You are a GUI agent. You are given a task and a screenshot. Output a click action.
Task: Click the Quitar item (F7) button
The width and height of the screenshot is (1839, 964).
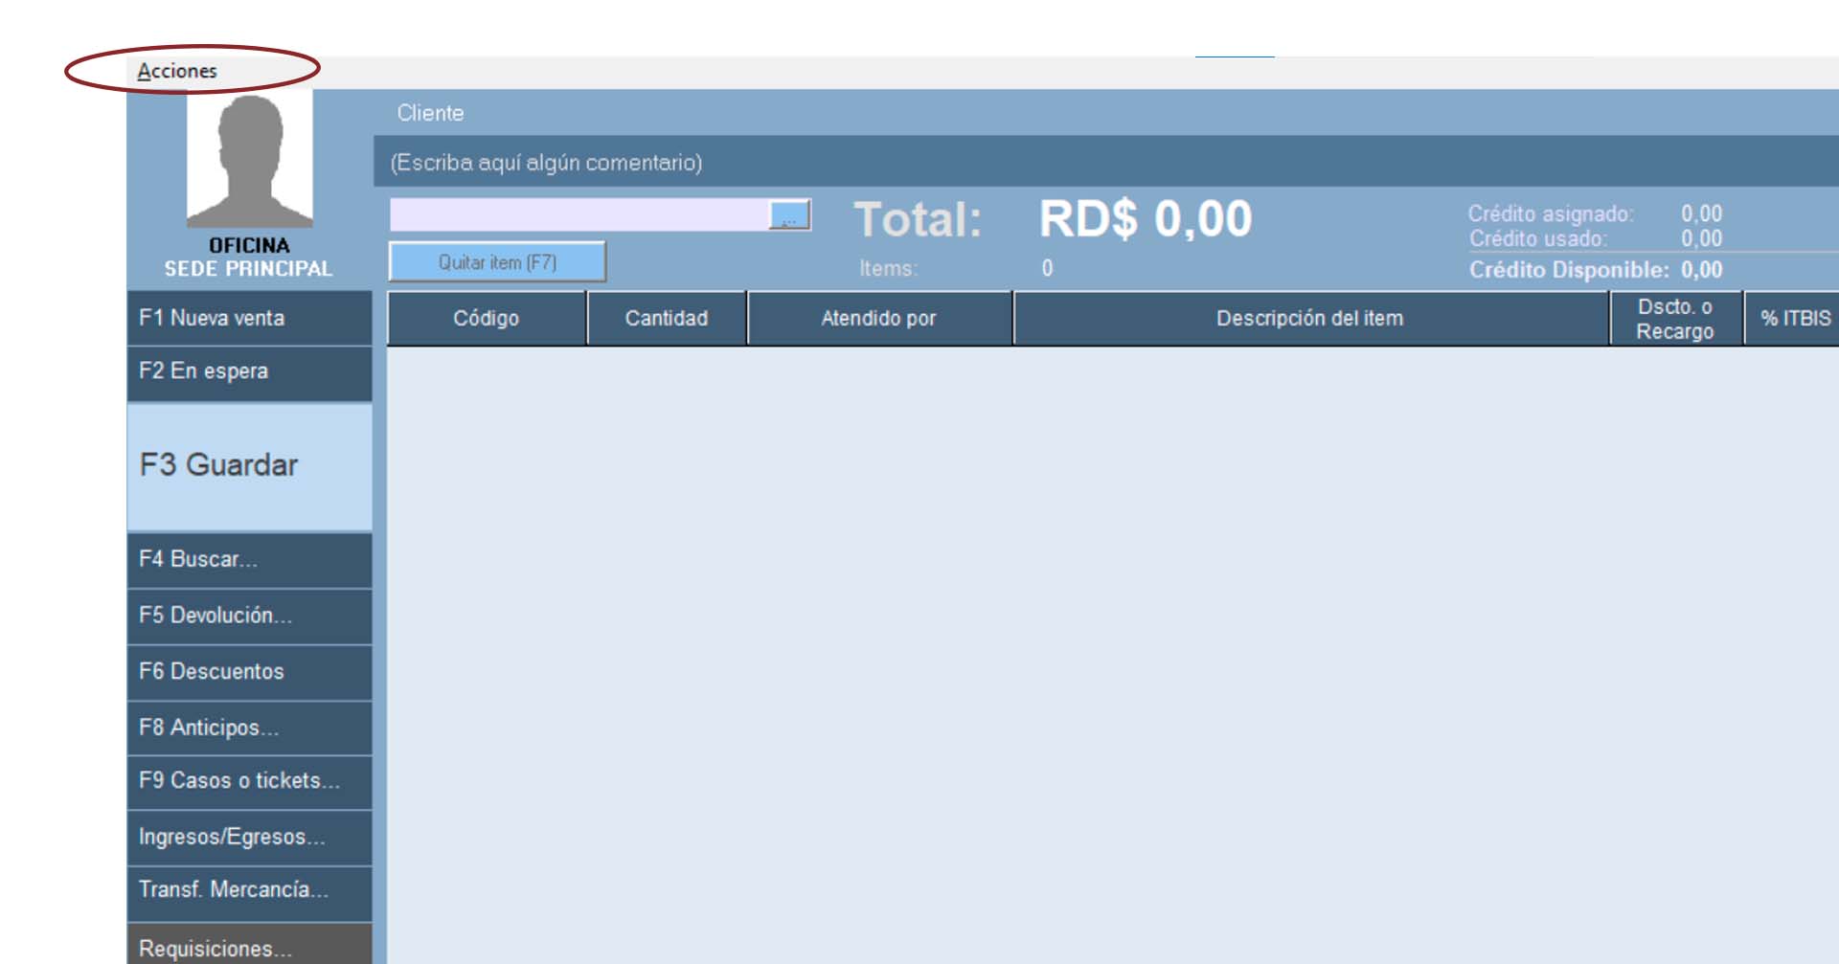pos(497,262)
